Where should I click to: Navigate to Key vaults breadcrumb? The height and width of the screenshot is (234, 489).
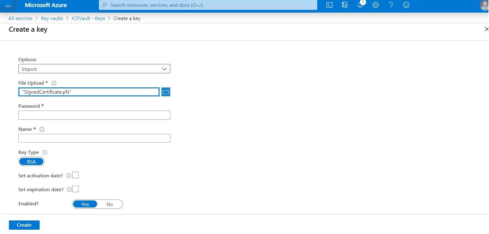(x=52, y=18)
